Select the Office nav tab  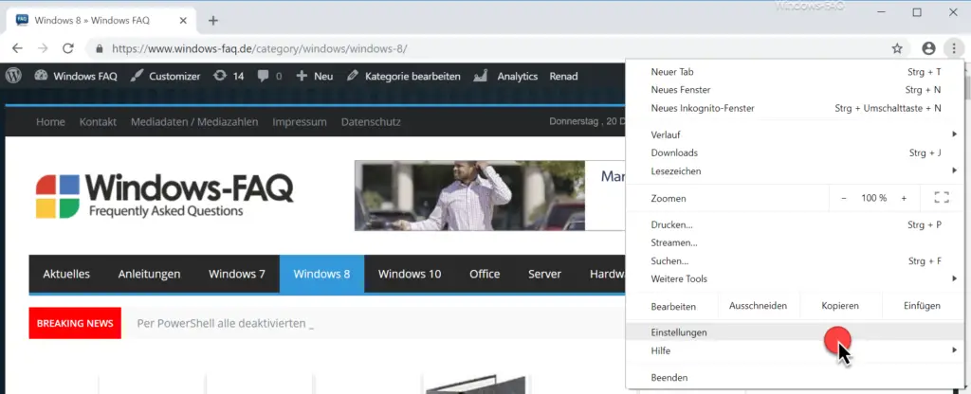click(485, 274)
